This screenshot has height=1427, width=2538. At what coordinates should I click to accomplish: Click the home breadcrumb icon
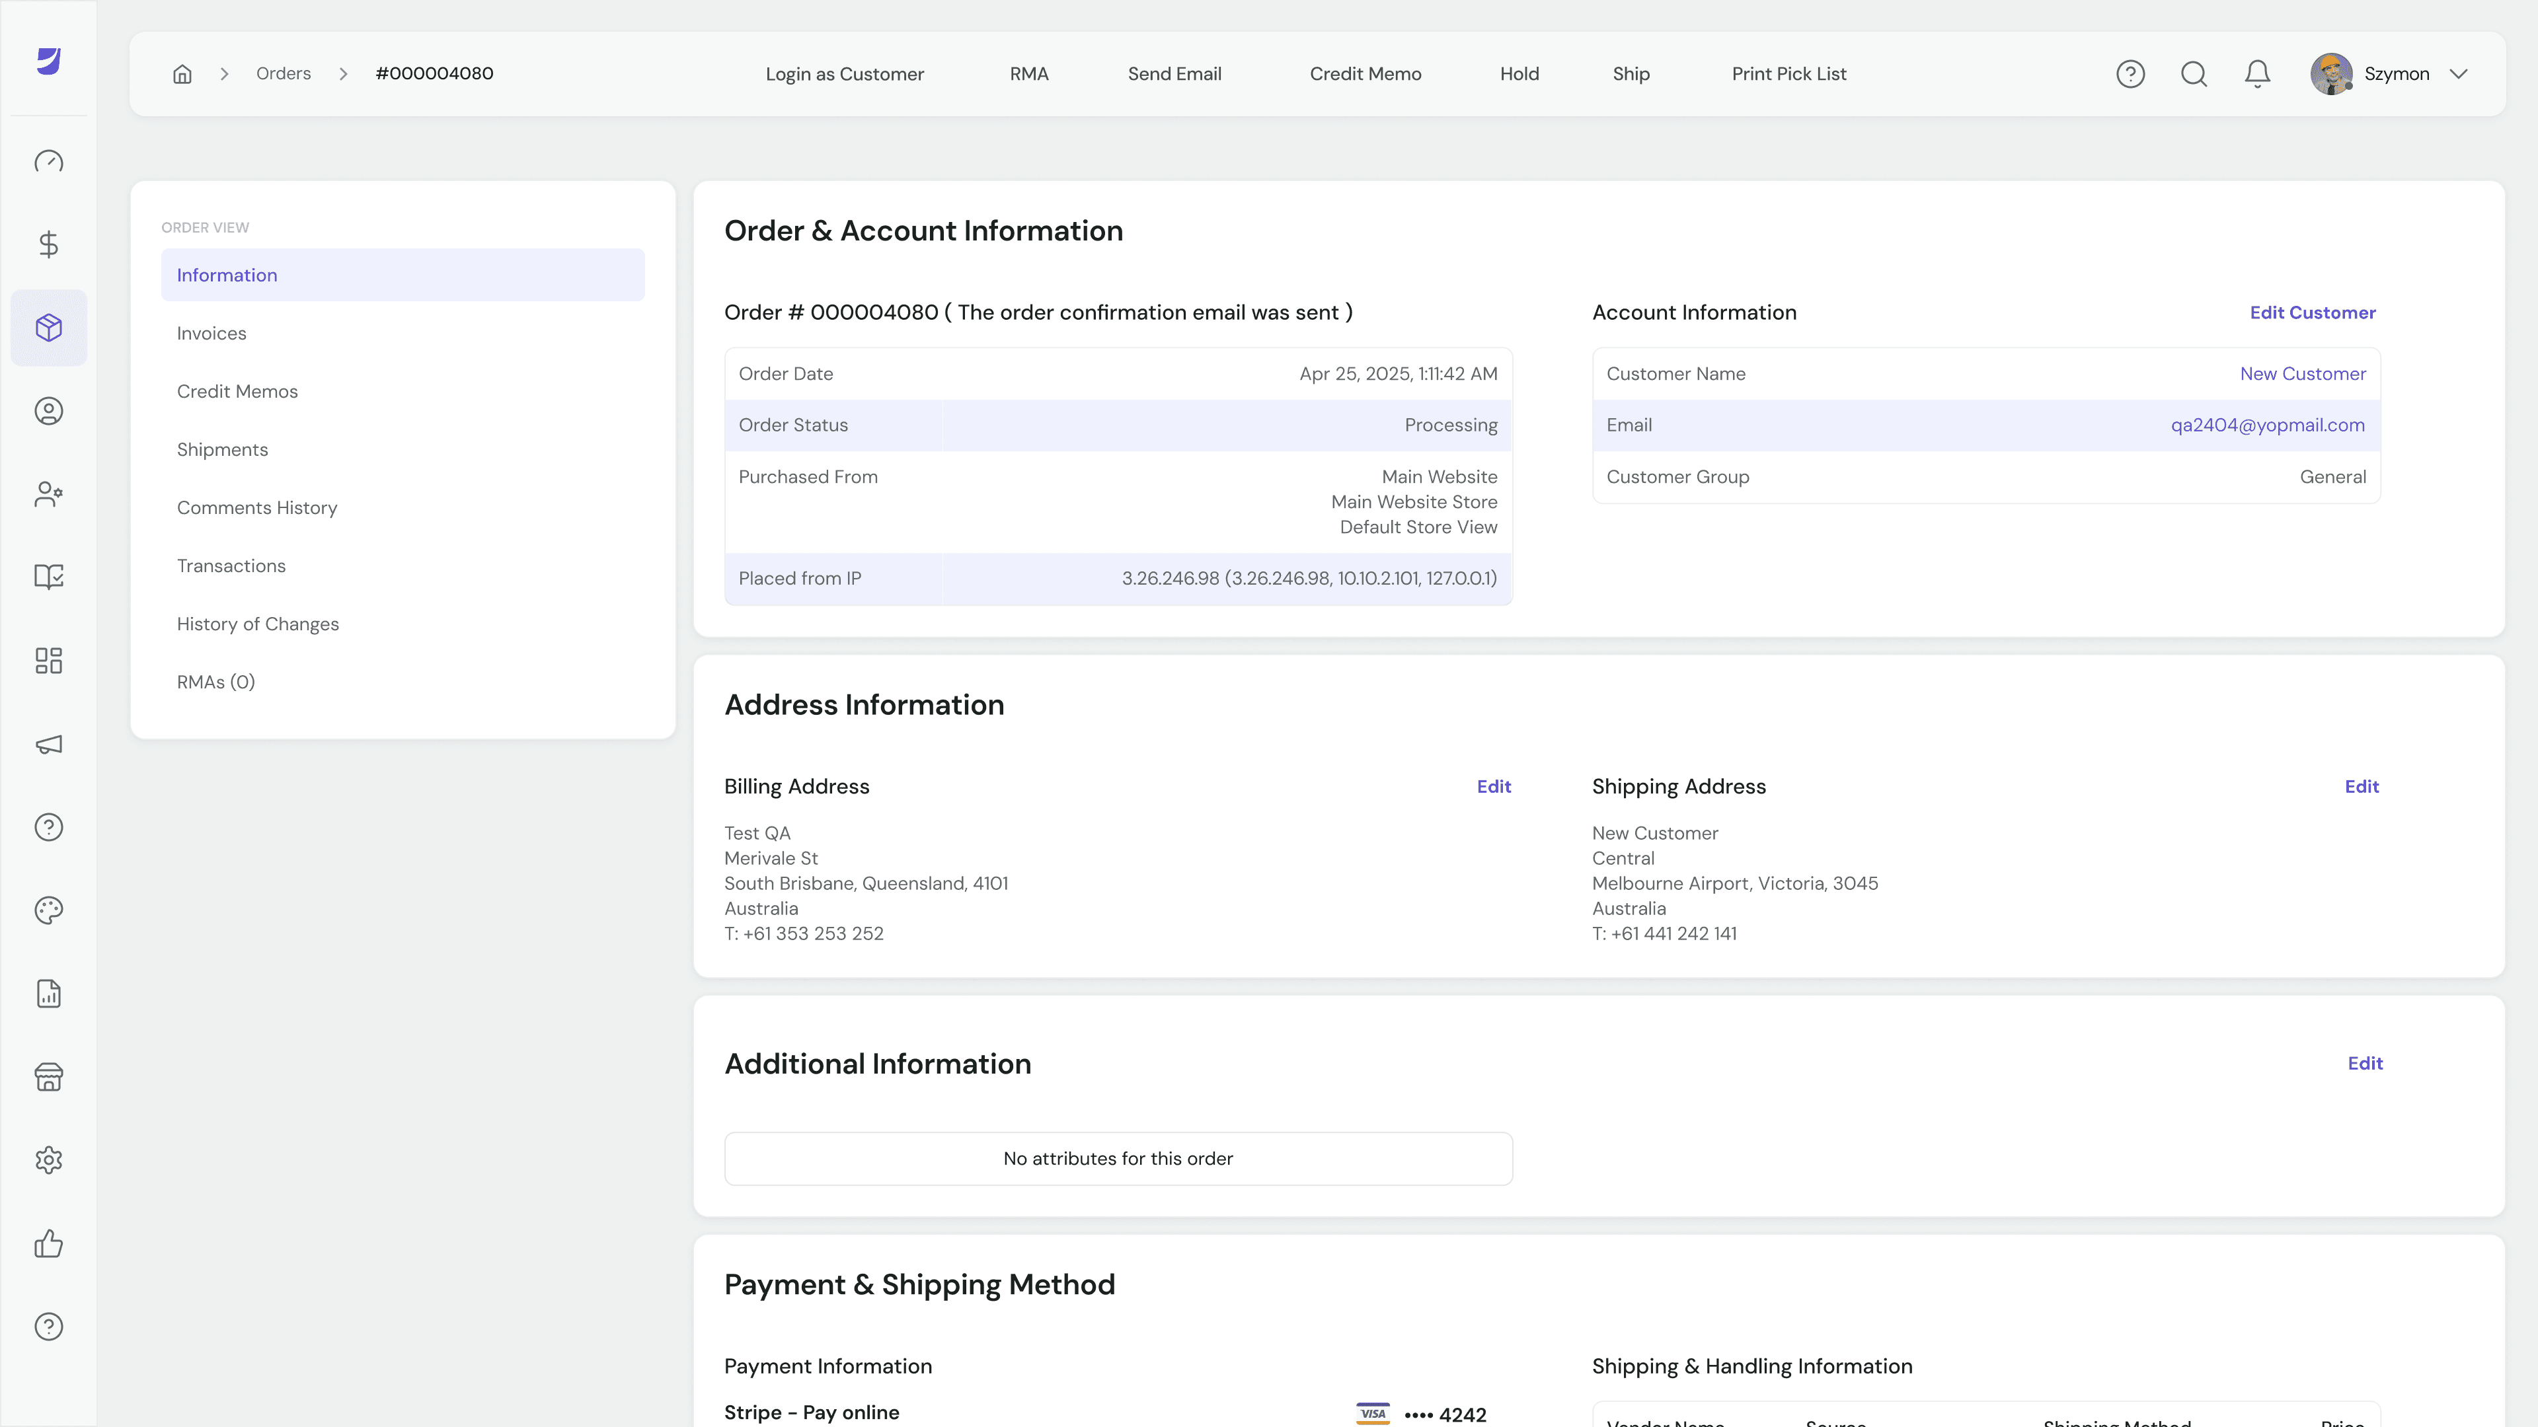click(x=182, y=74)
